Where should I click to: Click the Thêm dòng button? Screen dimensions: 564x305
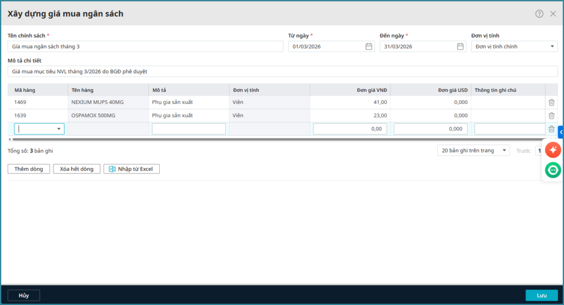pos(29,169)
